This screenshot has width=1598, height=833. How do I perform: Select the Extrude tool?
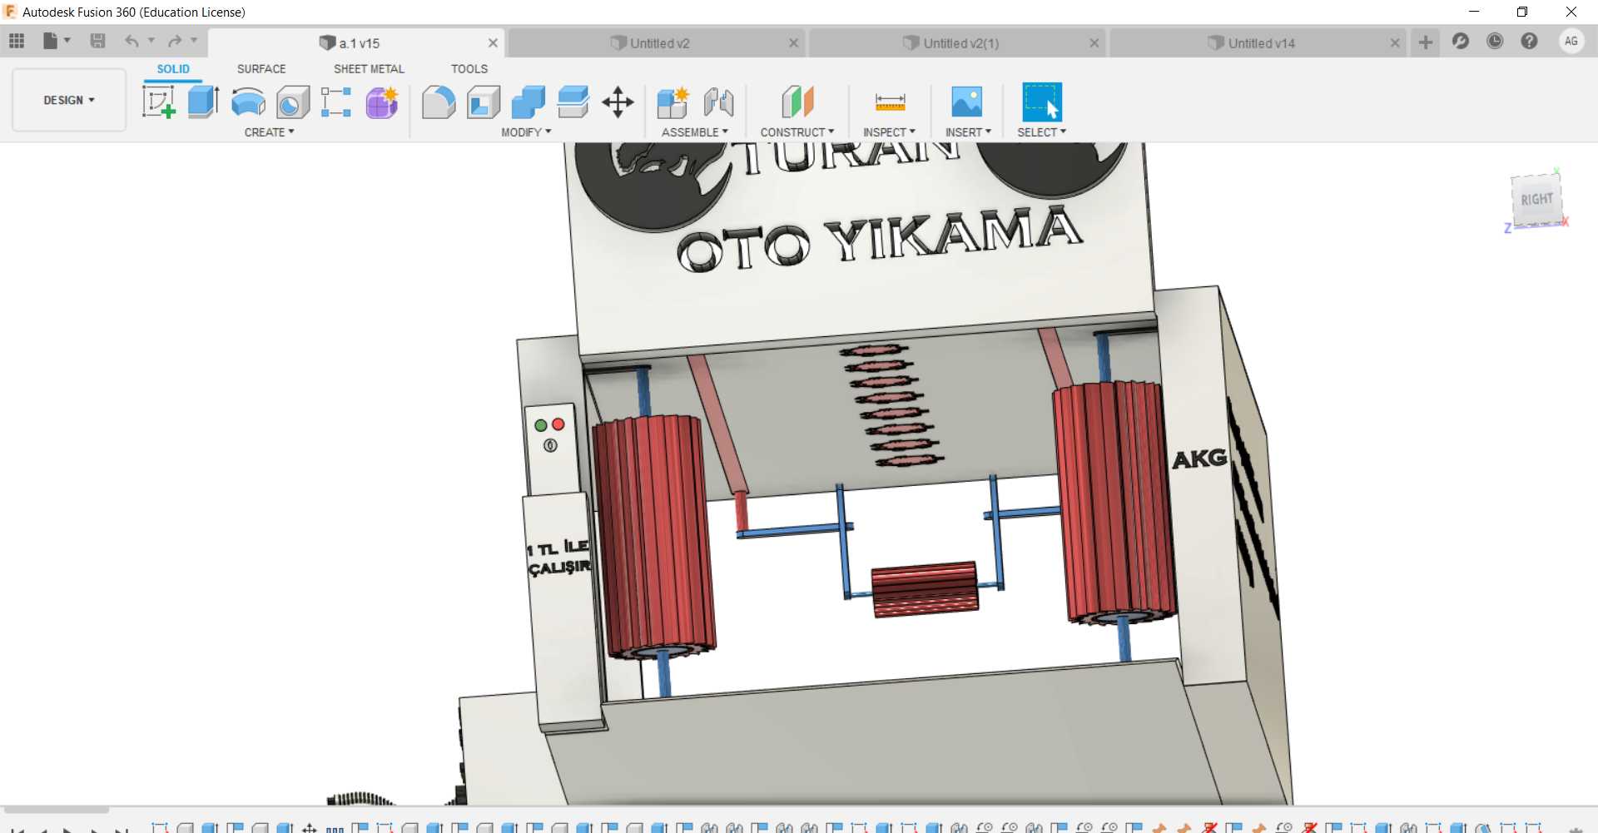pyautogui.click(x=203, y=102)
